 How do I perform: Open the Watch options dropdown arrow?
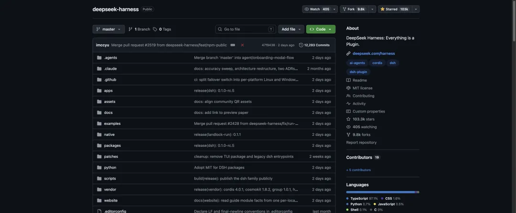[x=334, y=9]
